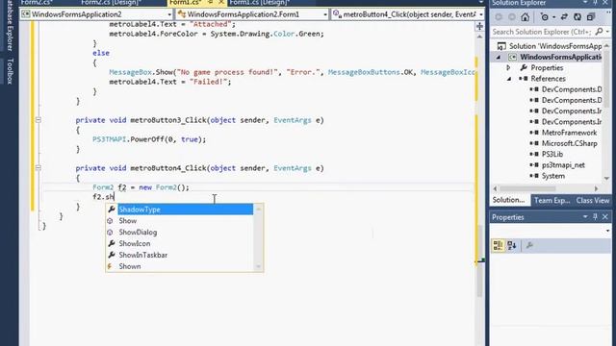Click the IntelliSense list down scroll arrow
Image resolution: width=616 pixels, height=346 pixels.
pos(259,267)
